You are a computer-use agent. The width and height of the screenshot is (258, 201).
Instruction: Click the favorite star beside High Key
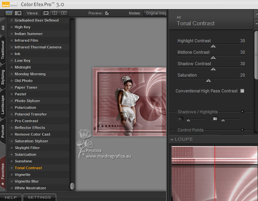(x=12, y=27)
